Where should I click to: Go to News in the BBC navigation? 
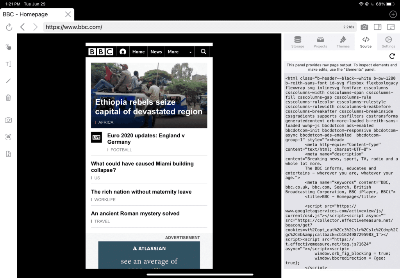click(156, 52)
